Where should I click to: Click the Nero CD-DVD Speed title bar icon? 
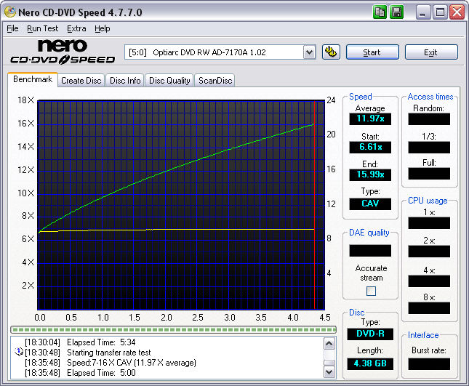point(10,12)
